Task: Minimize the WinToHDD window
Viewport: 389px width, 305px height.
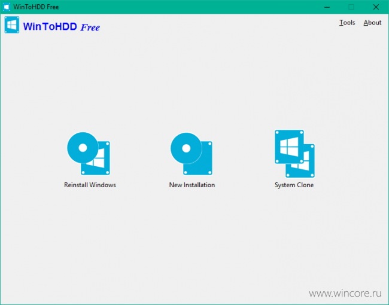Action: click(x=326, y=7)
